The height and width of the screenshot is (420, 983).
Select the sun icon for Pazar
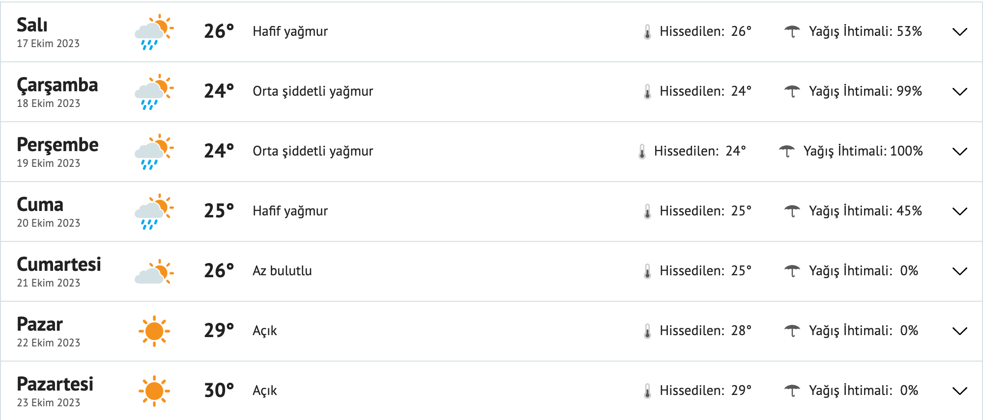154,331
